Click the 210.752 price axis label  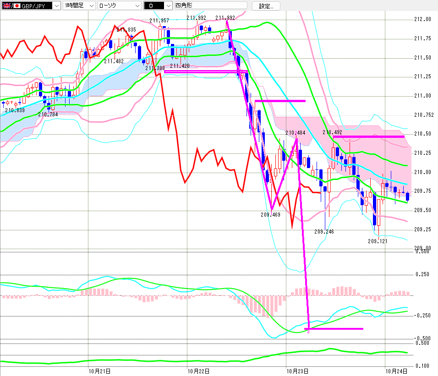coord(424,115)
